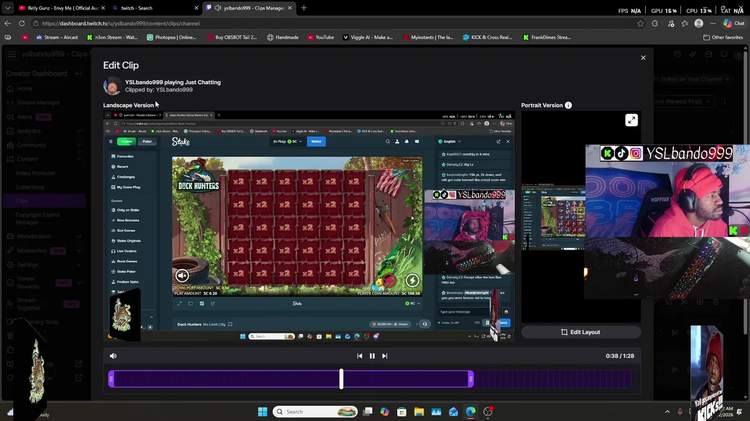Click the right trim handle on timeline
The height and width of the screenshot is (421, 750).
click(471, 380)
